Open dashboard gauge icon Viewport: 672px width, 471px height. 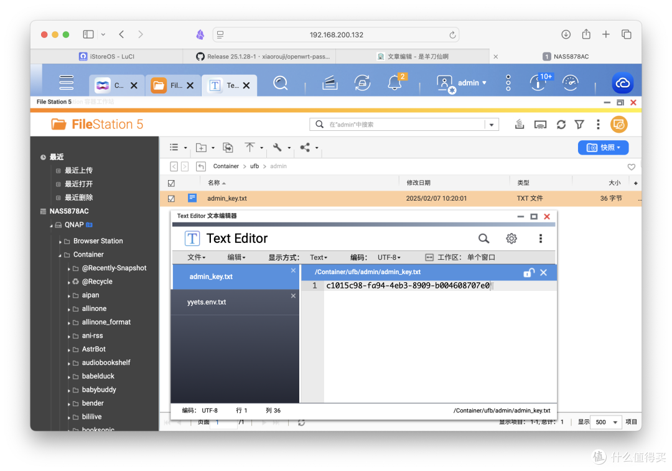571,82
